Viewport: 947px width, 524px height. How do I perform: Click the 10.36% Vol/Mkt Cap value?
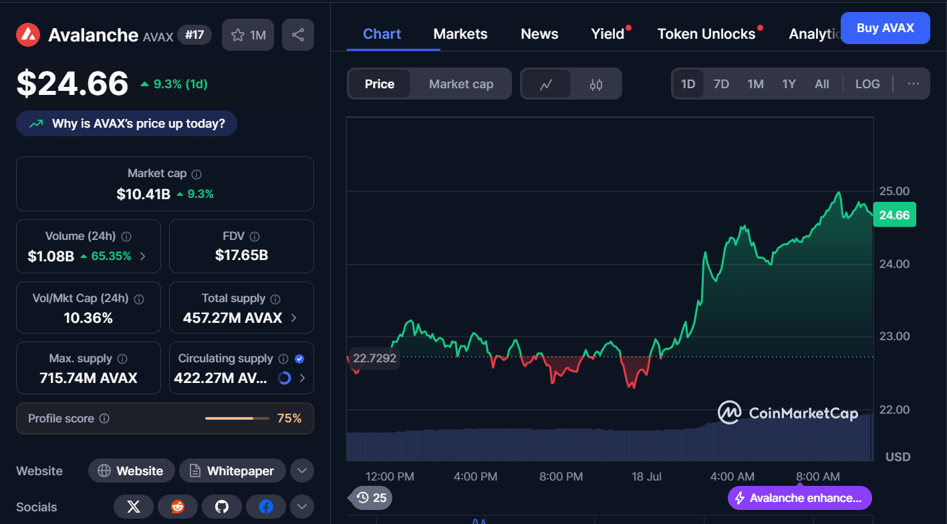88,318
